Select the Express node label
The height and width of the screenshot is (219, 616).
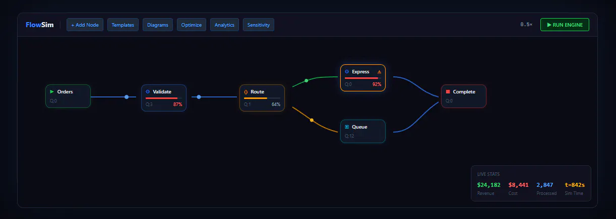(360, 72)
